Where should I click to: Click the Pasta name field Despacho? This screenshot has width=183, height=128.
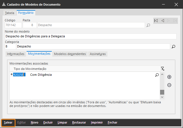pos(91,25)
